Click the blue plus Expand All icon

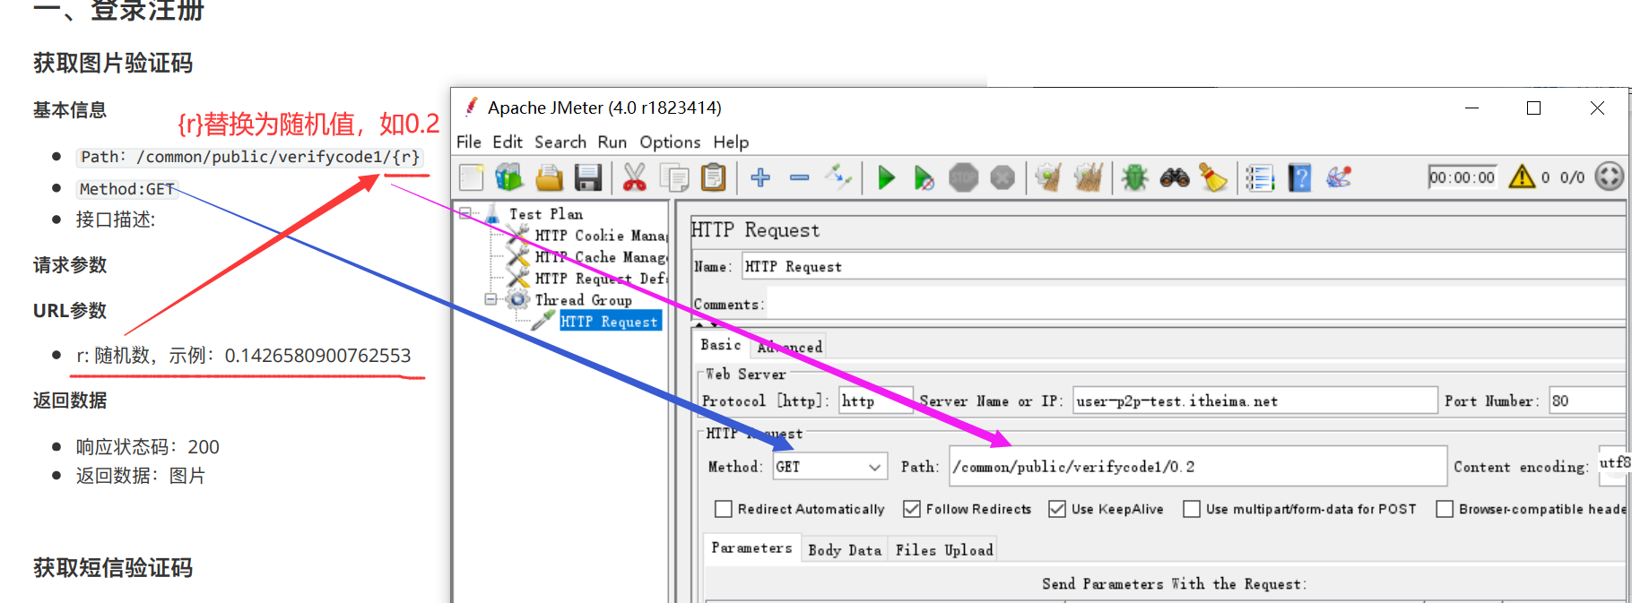pos(760,177)
